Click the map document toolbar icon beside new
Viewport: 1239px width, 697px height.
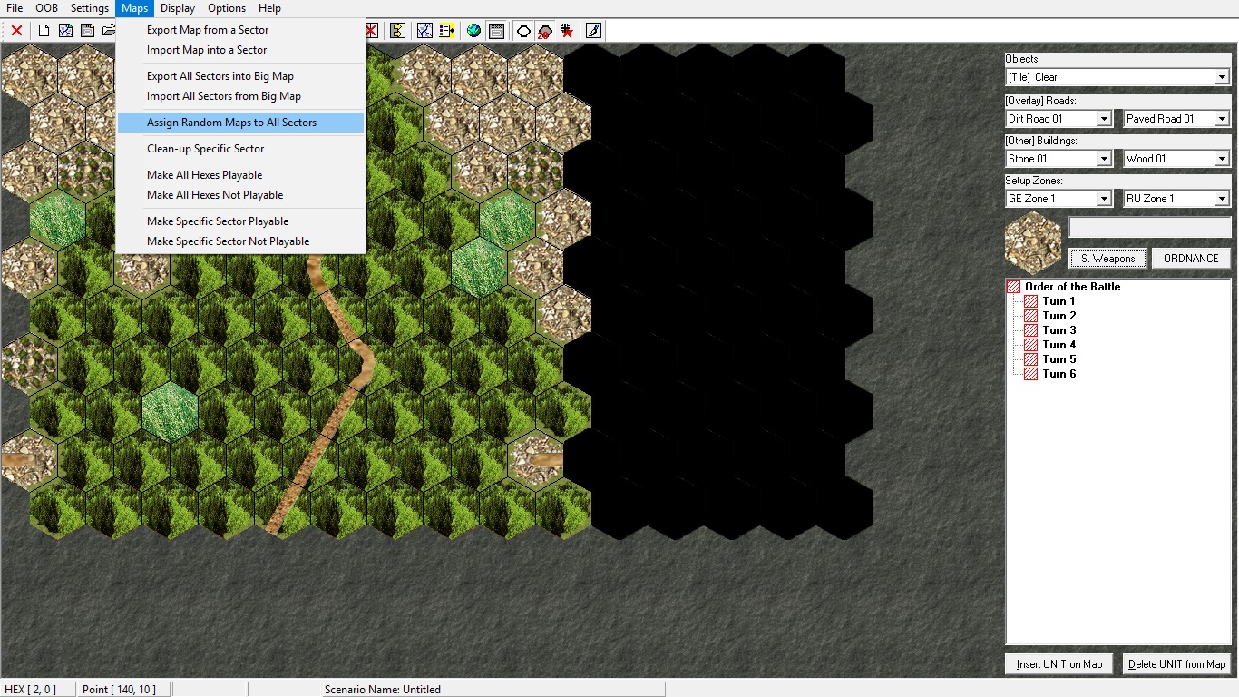(65, 31)
